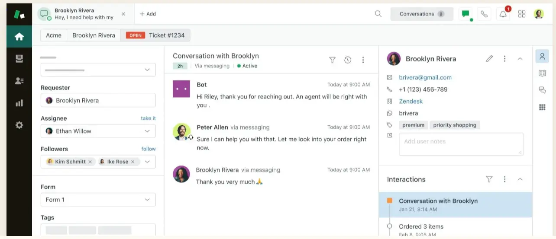This screenshot has width=556, height=239.
Task: Filter the conversation with the funnel icon
Action: tap(332, 60)
